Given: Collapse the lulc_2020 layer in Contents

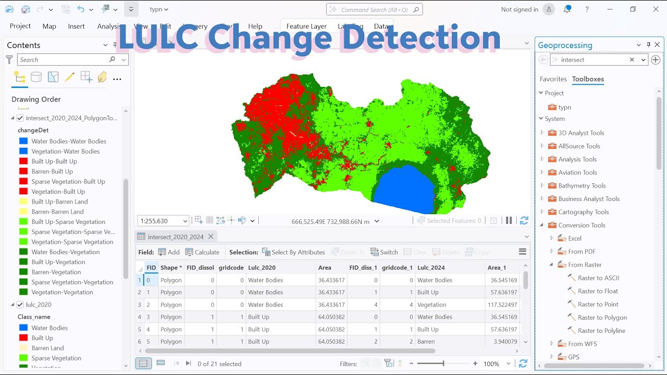Looking at the screenshot, I should [x=13, y=305].
